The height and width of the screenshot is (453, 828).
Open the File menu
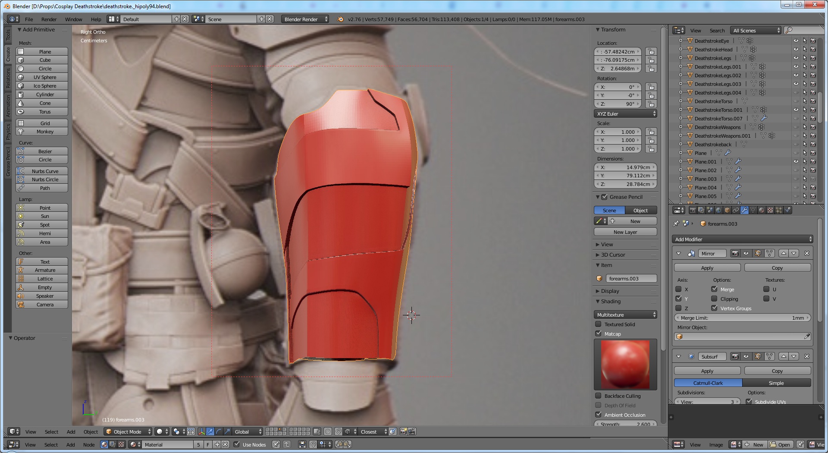(29, 19)
